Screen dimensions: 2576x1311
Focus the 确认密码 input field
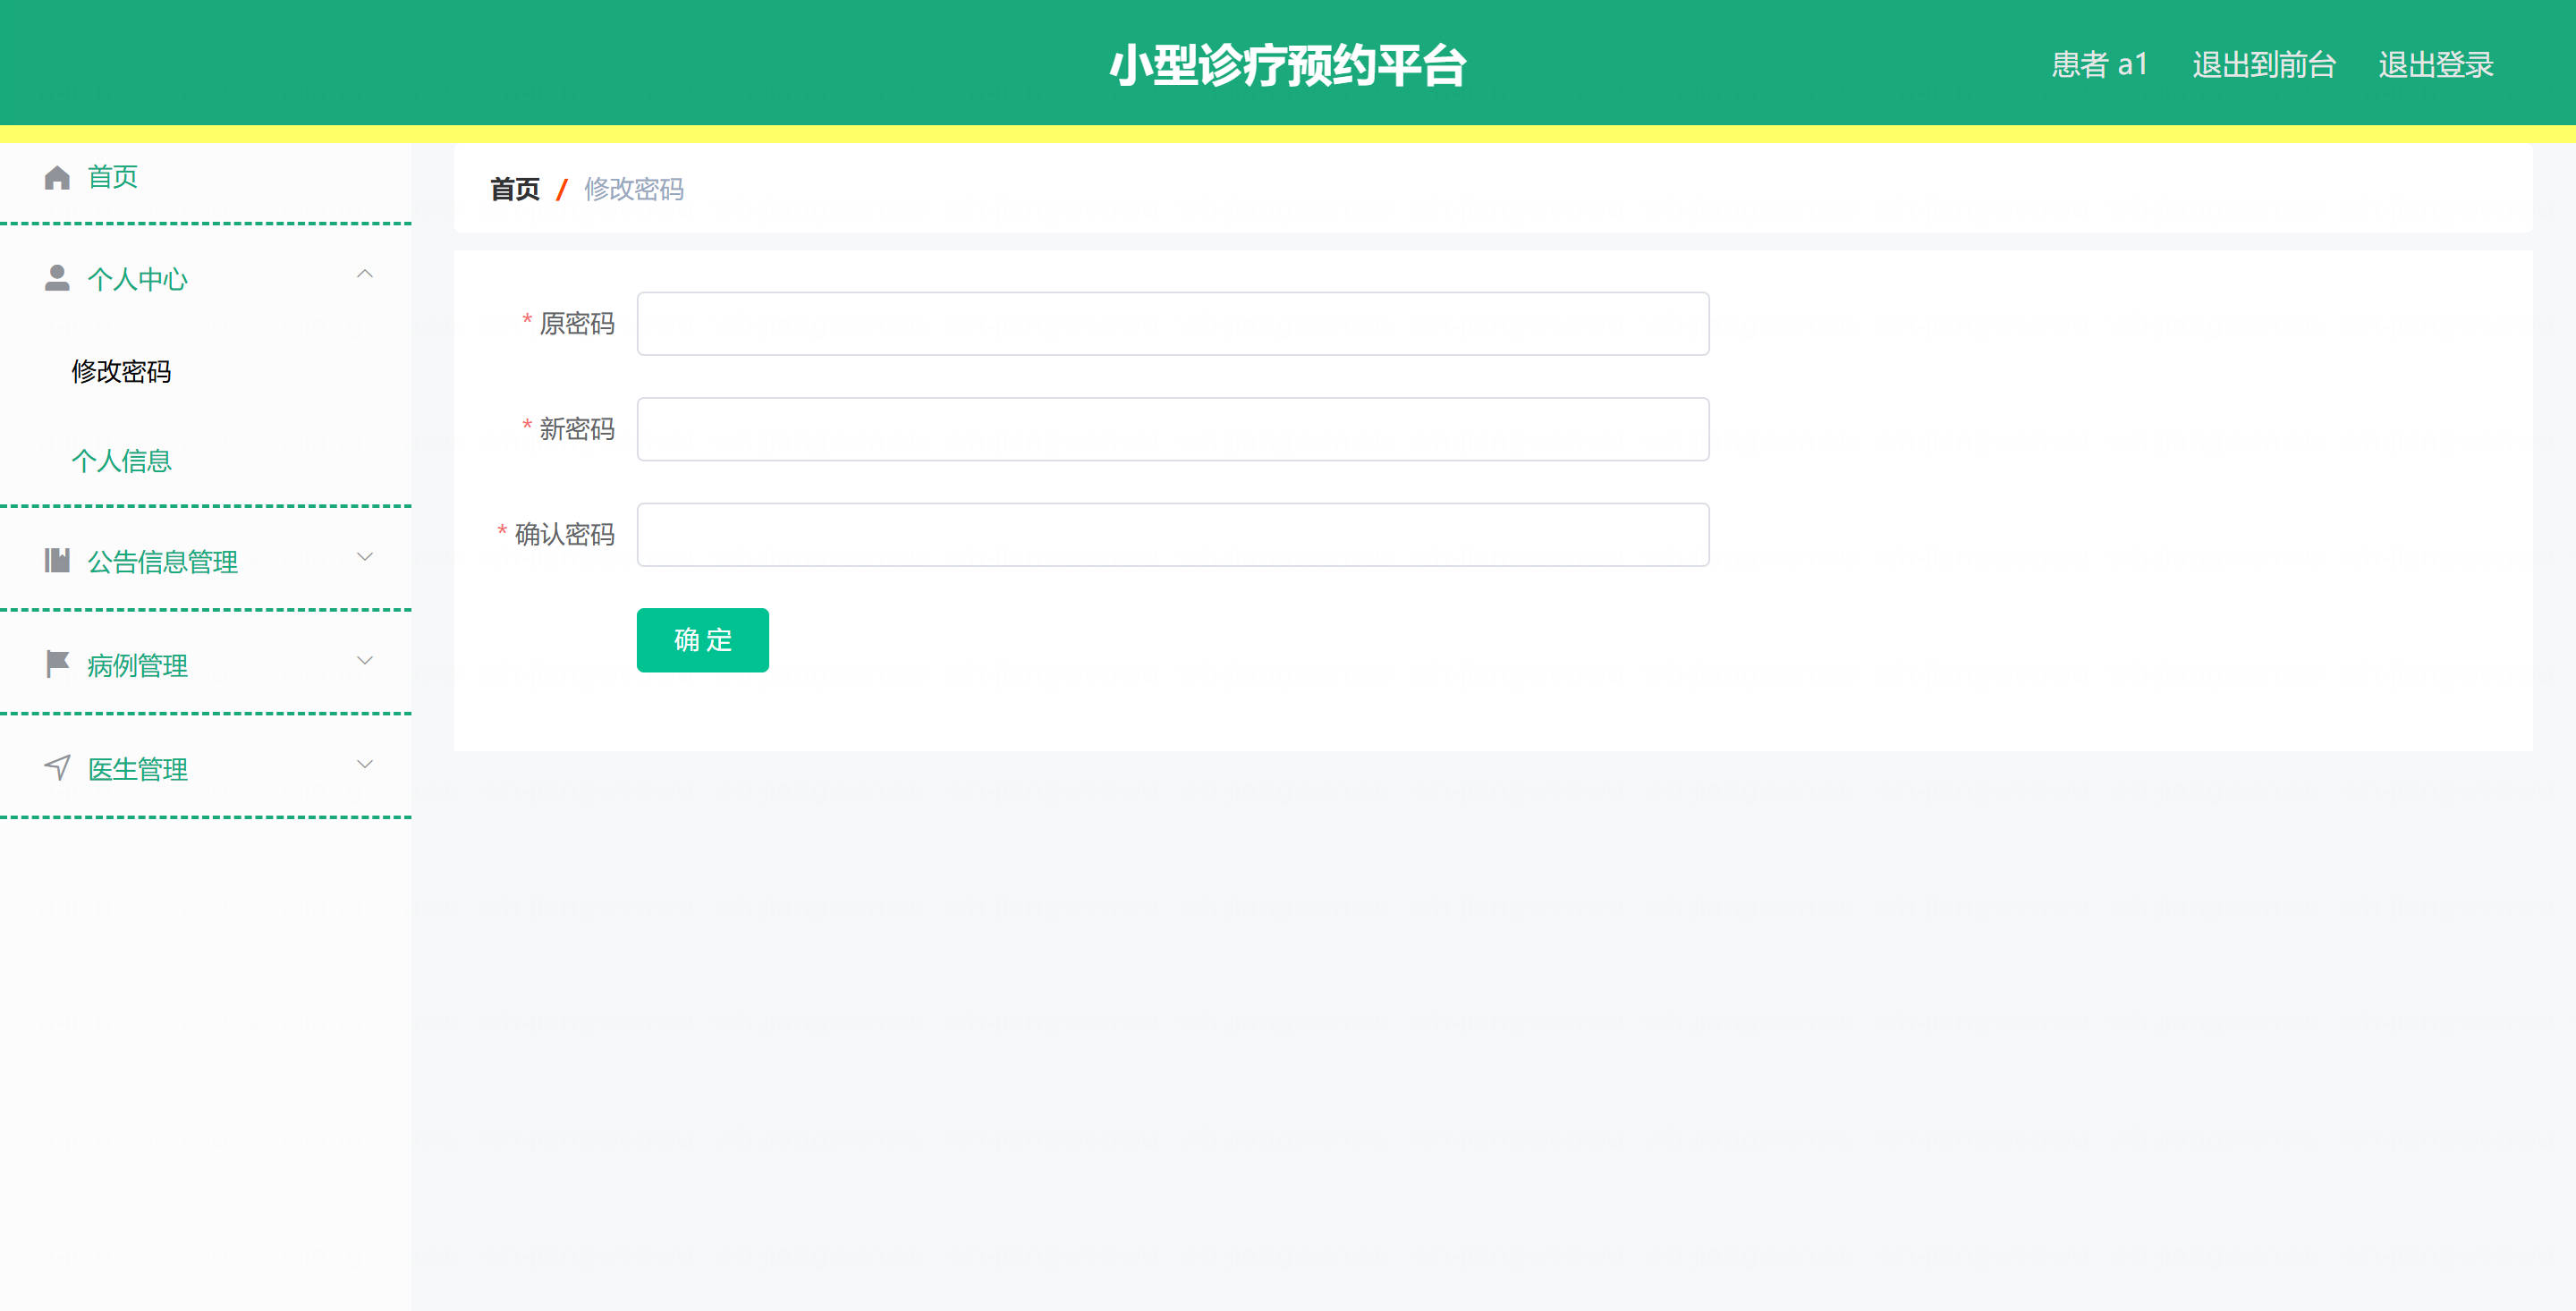1173,535
